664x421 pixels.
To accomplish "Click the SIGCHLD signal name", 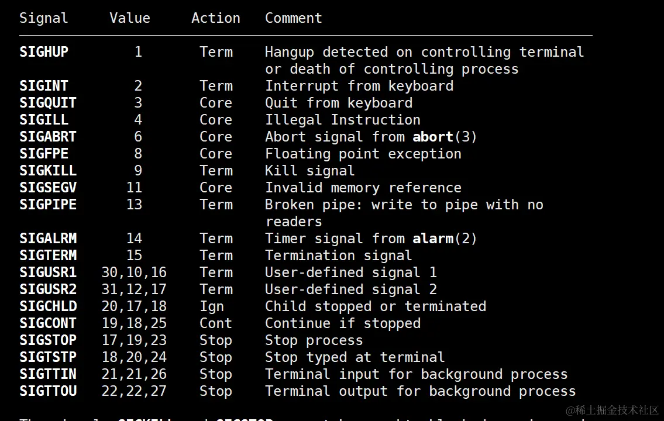I will 48,306.
